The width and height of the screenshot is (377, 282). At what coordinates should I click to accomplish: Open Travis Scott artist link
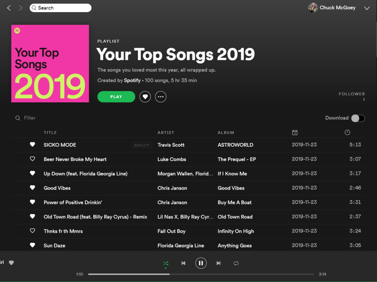(171, 145)
